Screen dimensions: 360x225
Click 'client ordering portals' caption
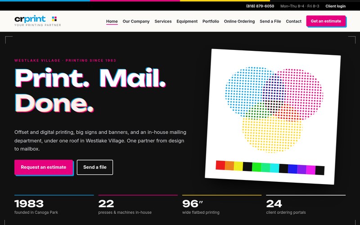pyautogui.click(x=286, y=212)
